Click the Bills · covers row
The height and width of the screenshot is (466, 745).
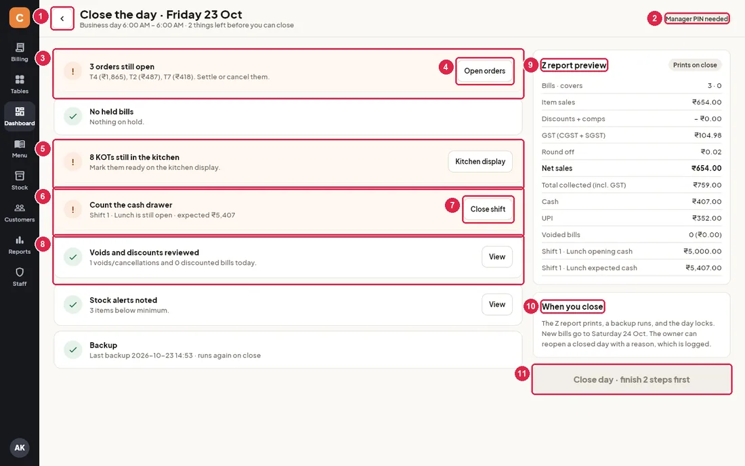coord(631,85)
